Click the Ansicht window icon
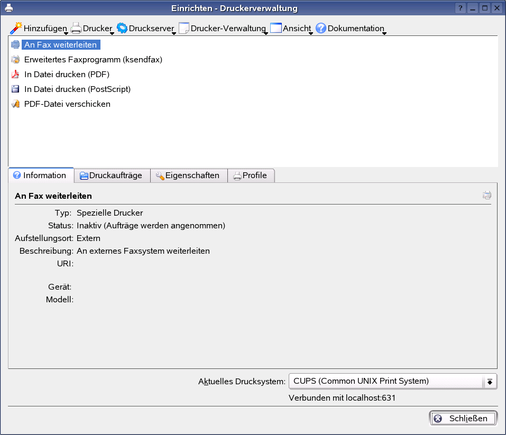The image size is (506, 435). click(x=276, y=28)
